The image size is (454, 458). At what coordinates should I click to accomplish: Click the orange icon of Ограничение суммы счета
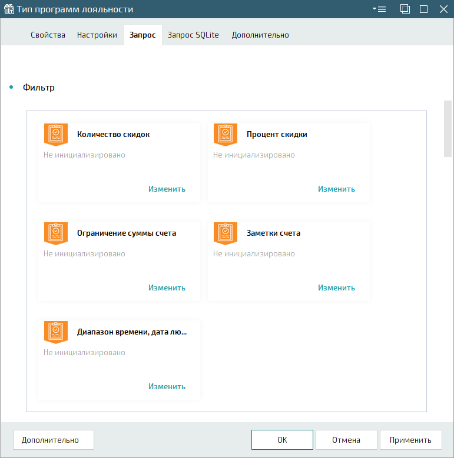click(x=56, y=233)
